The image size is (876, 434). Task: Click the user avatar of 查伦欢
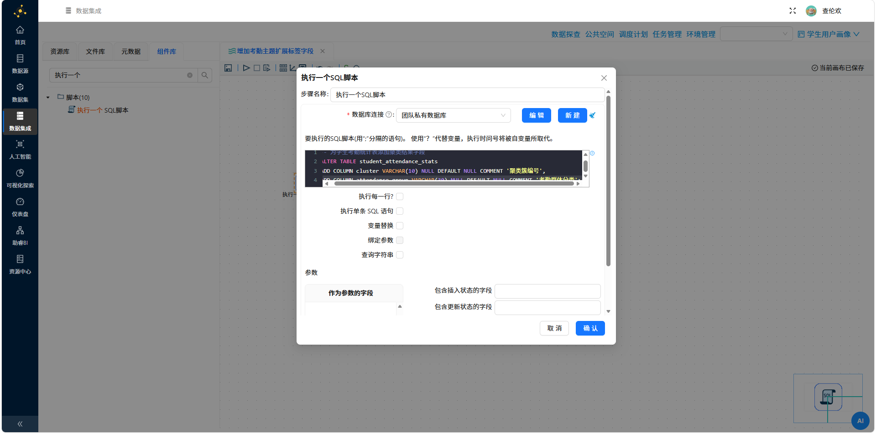(x=811, y=11)
